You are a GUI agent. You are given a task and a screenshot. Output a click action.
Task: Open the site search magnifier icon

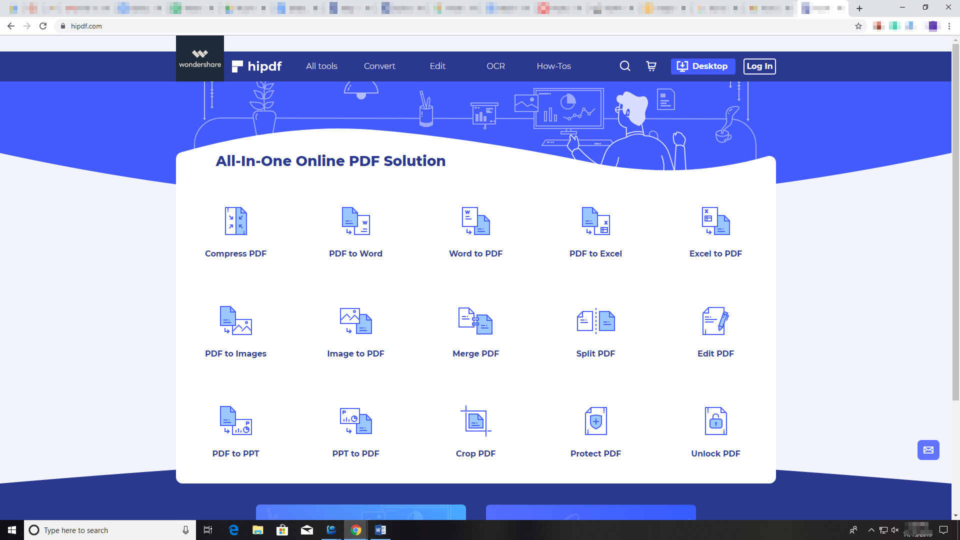coord(625,66)
